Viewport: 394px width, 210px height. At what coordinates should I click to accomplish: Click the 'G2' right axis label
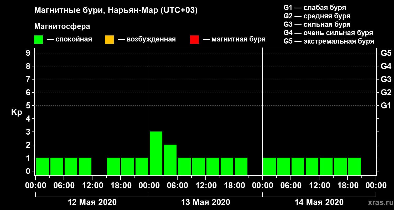point(386,92)
